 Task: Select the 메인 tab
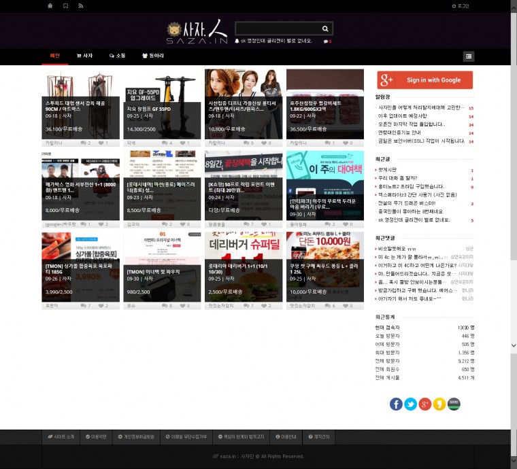(x=55, y=56)
